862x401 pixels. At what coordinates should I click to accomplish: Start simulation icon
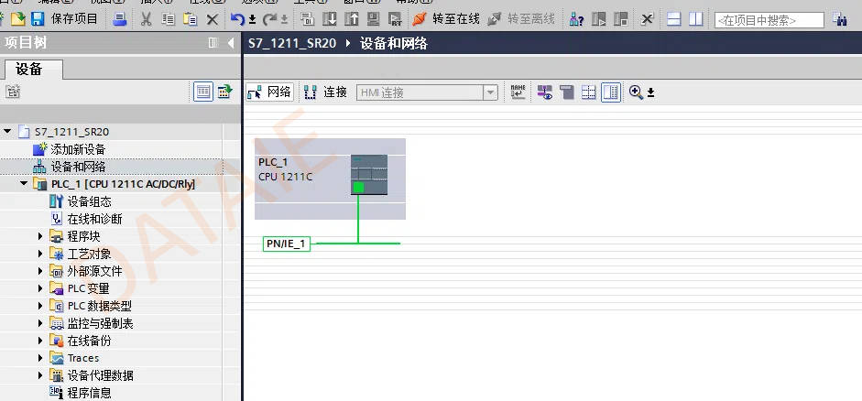pyautogui.click(x=373, y=20)
